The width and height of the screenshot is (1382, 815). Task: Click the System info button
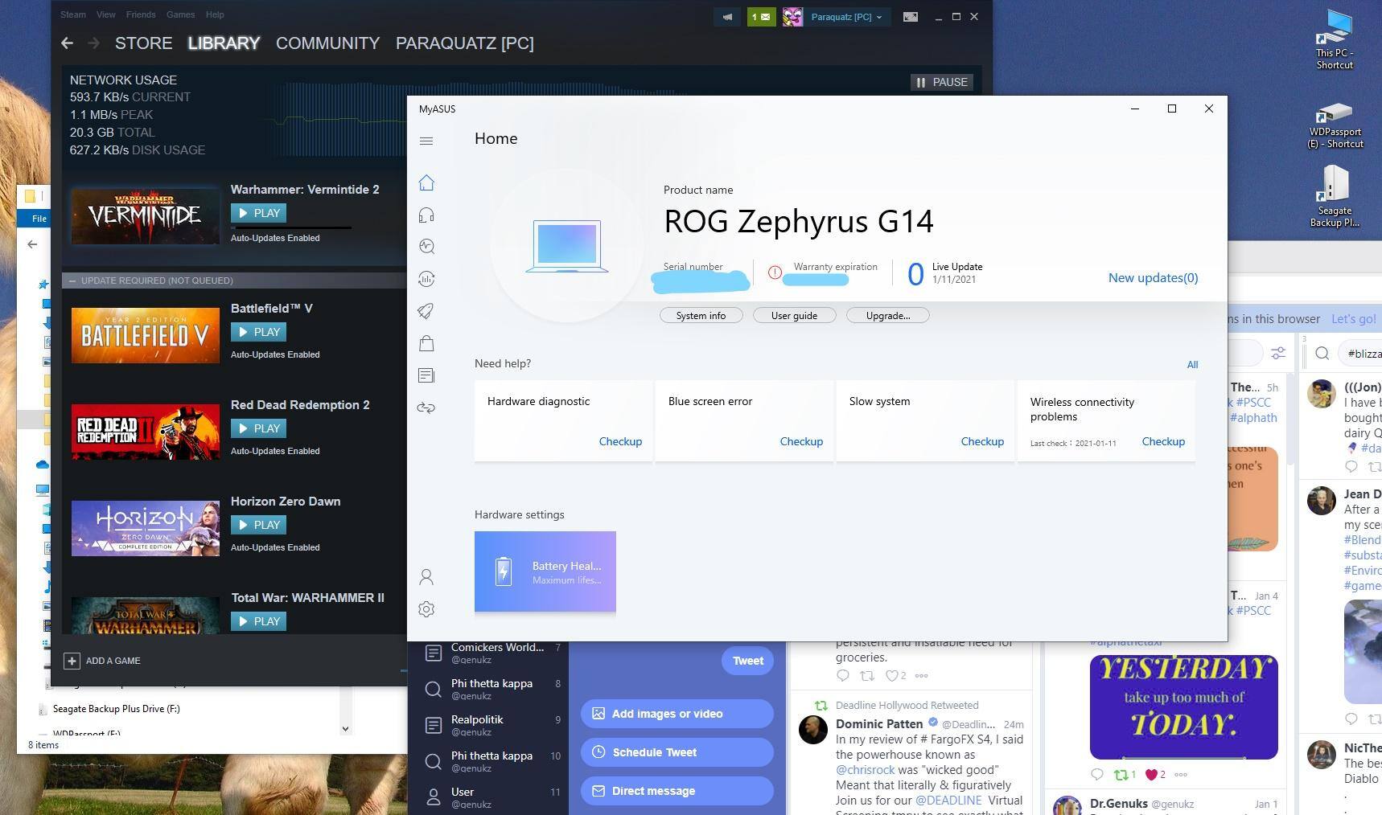tap(701, 316)
